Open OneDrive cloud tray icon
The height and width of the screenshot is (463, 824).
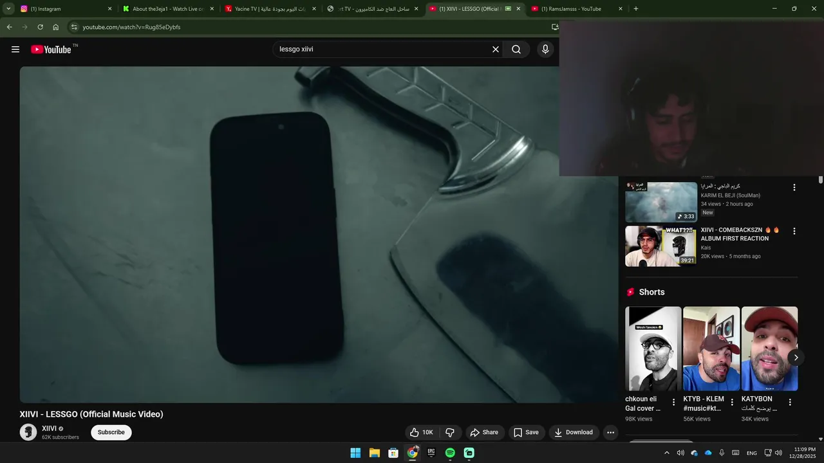coord(708,453)
